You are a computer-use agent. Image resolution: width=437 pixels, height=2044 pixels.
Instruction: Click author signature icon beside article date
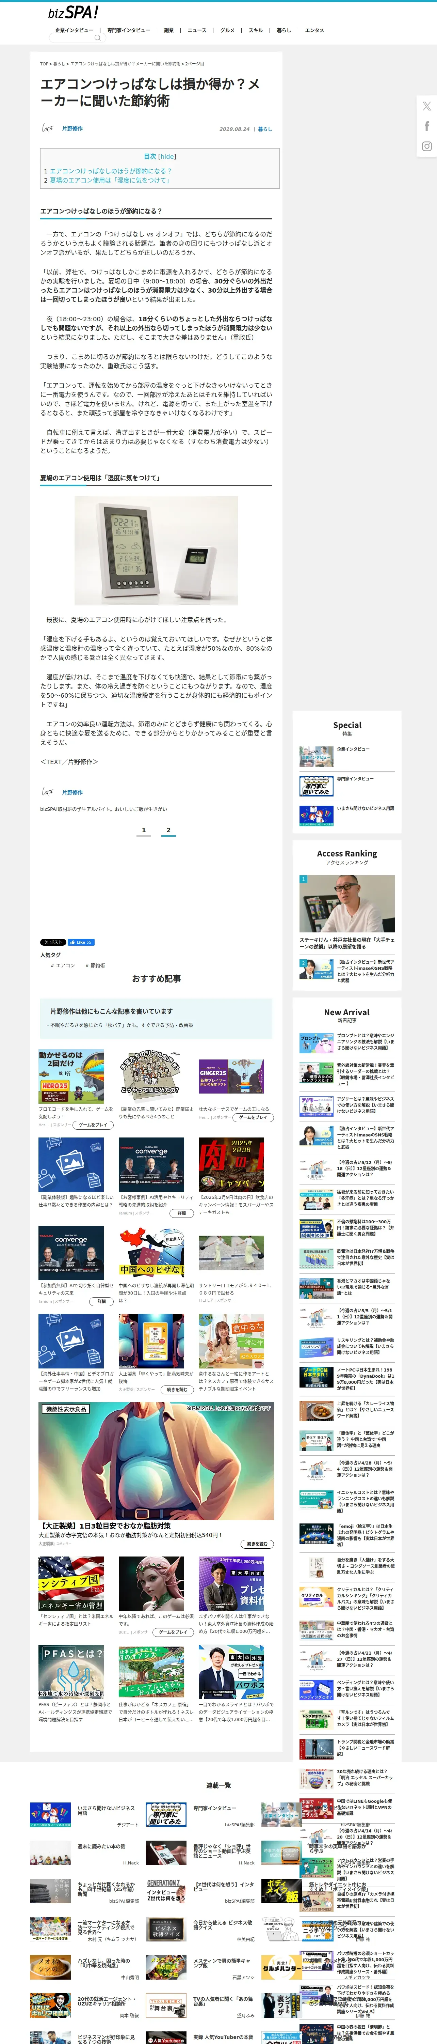(48, 128)
